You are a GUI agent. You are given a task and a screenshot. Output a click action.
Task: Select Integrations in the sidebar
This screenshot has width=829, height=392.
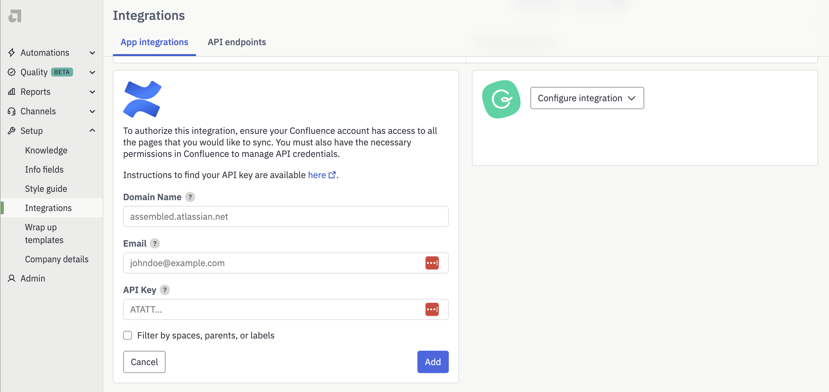[52, 208]
